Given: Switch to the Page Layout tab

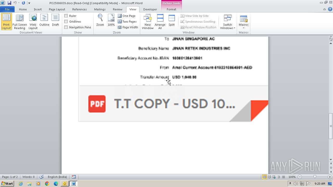Looking at the screenshot, I should (57, 9).
